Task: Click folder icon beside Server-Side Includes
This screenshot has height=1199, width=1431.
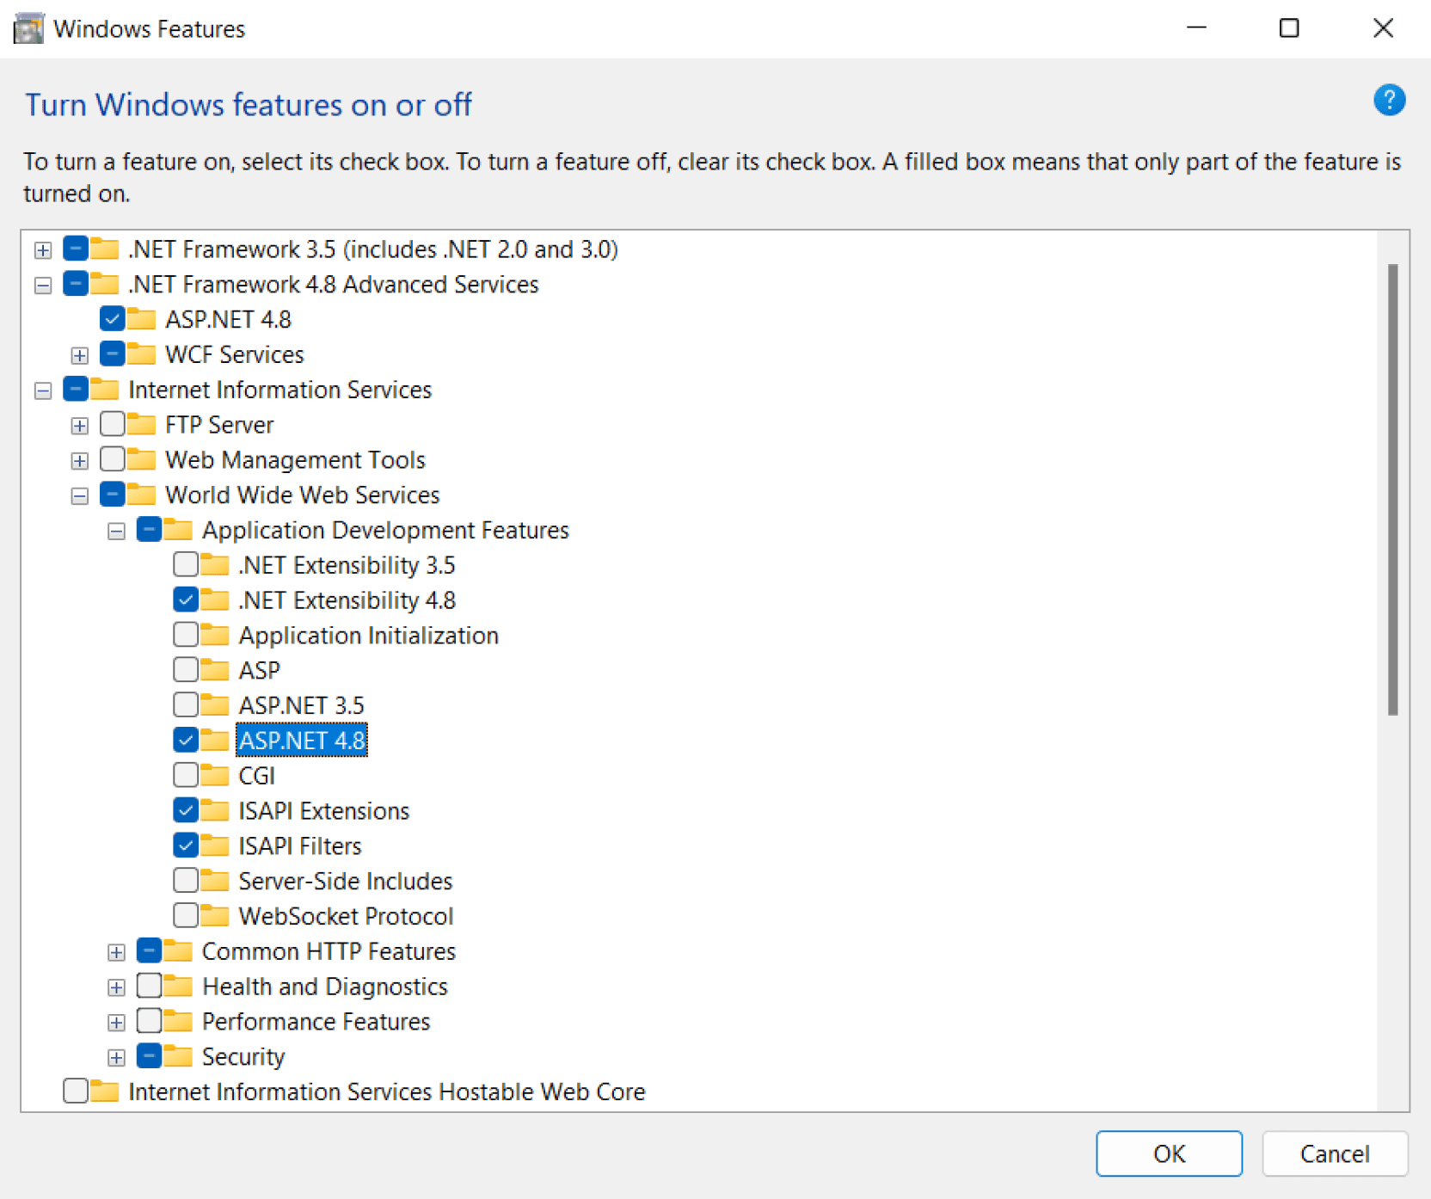Action: pos(215,881)
